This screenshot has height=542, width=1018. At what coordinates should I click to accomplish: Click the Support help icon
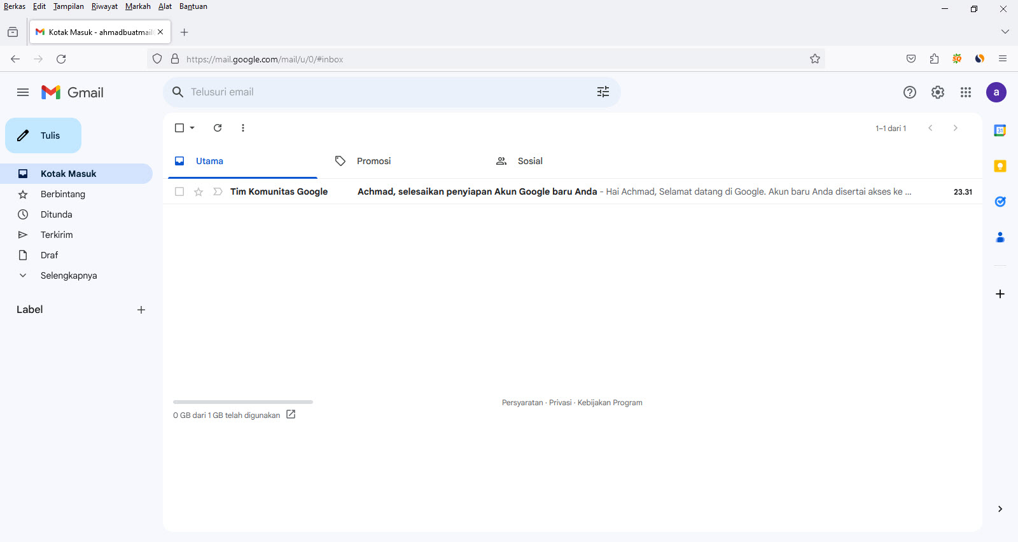(x=909, y=92)
